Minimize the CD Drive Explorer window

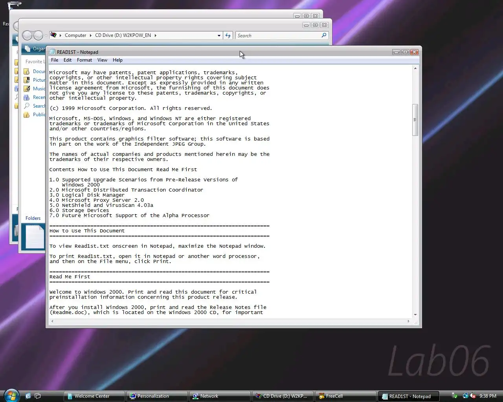[x=306, y=25]
